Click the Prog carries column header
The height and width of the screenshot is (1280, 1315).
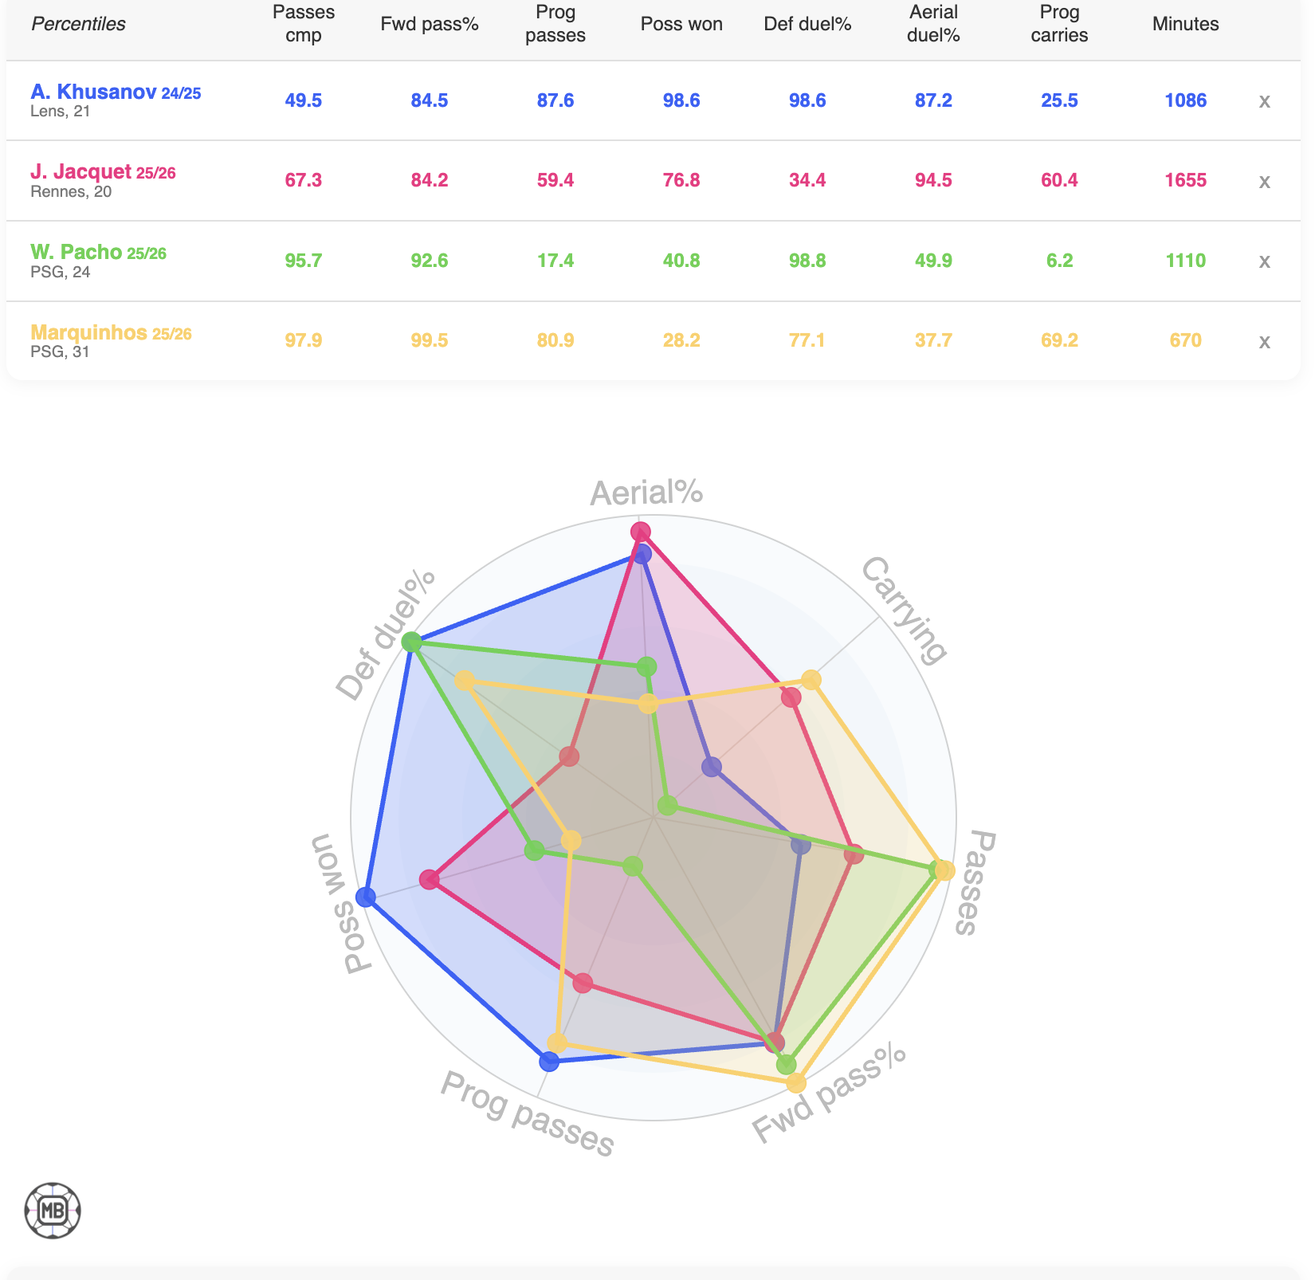(1059, 24)
